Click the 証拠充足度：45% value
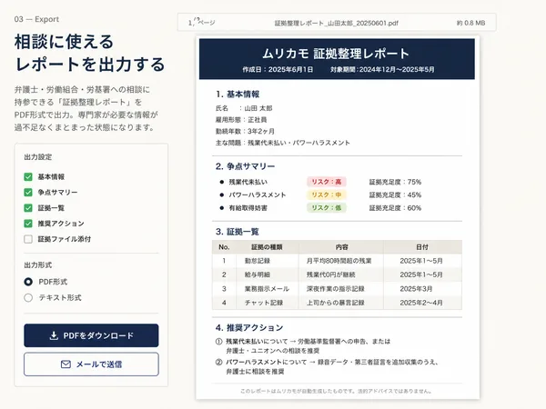This screenshot has width=546, height=409. point(395,195)
